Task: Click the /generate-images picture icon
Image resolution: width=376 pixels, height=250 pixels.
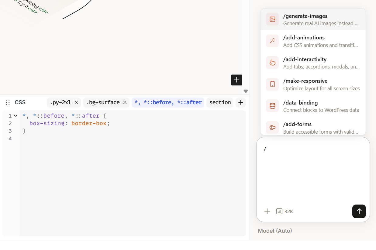Action: click(272, 19)
